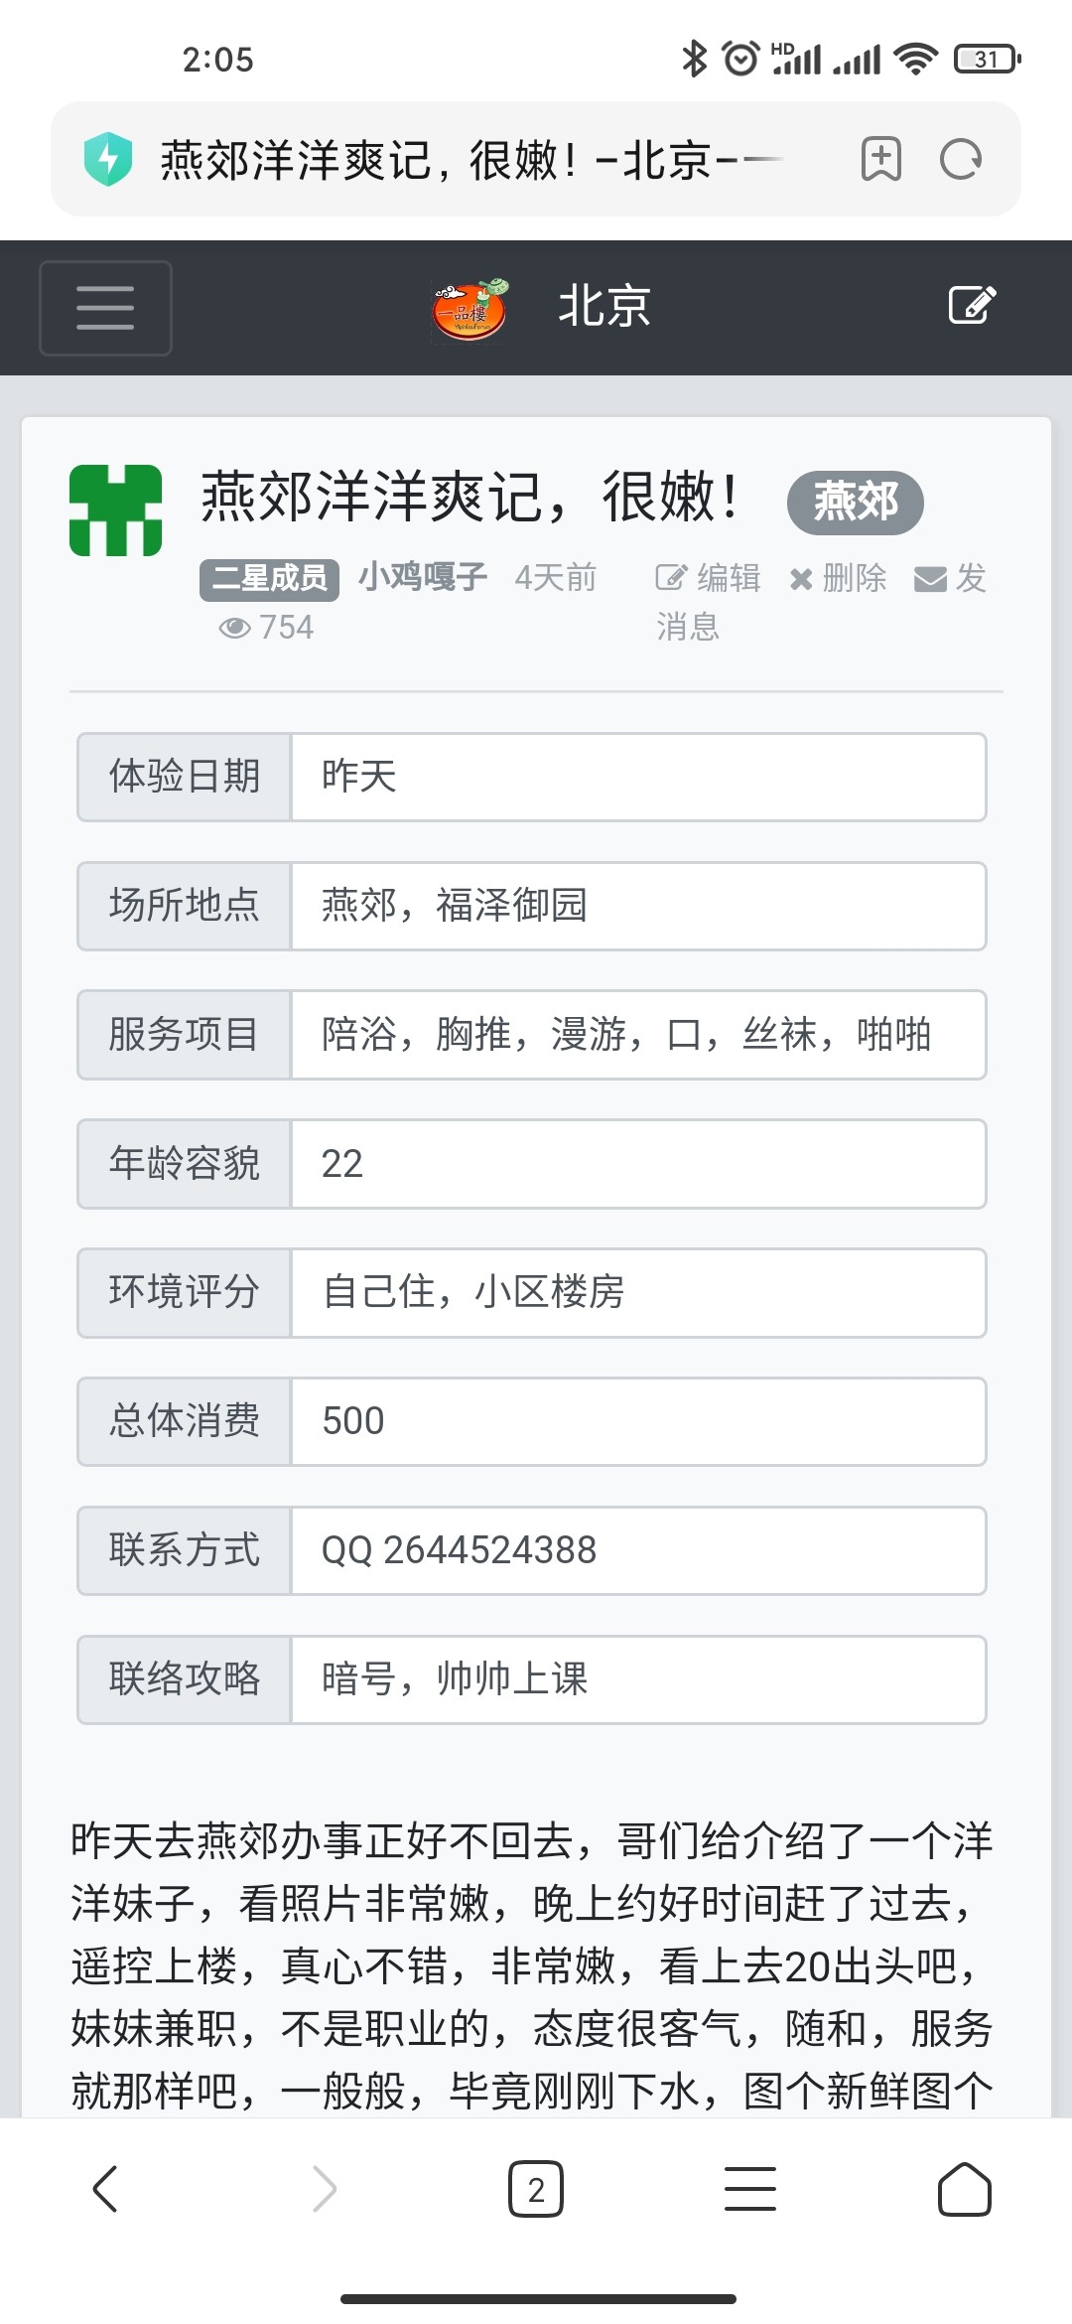Screen dimensions: 1072x2324
Task: Tap the browser forward arrow
Action: click(x=325, y=2189)
